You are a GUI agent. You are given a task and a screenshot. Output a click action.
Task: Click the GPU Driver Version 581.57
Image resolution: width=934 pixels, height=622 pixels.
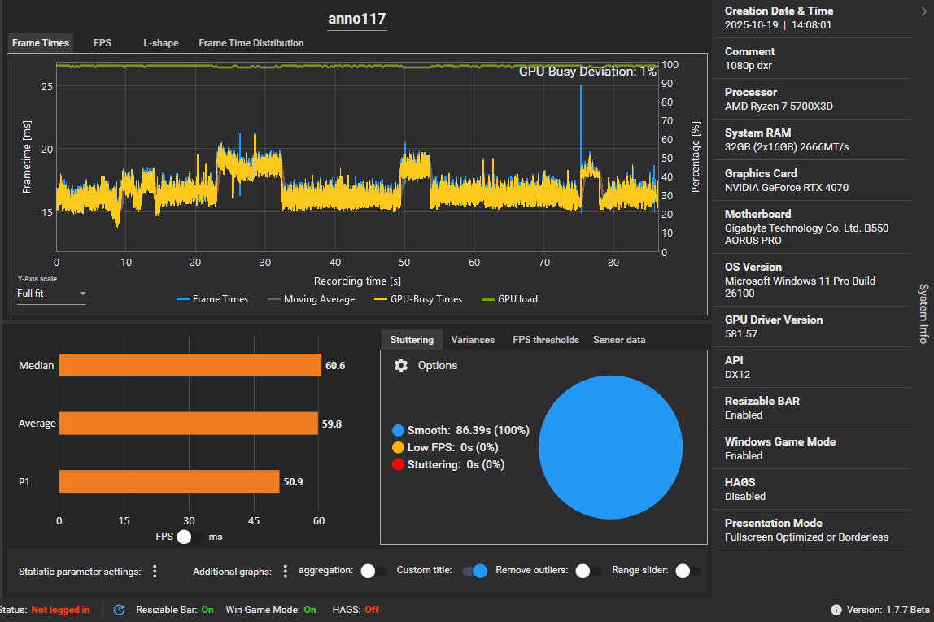tap(741, 334)
